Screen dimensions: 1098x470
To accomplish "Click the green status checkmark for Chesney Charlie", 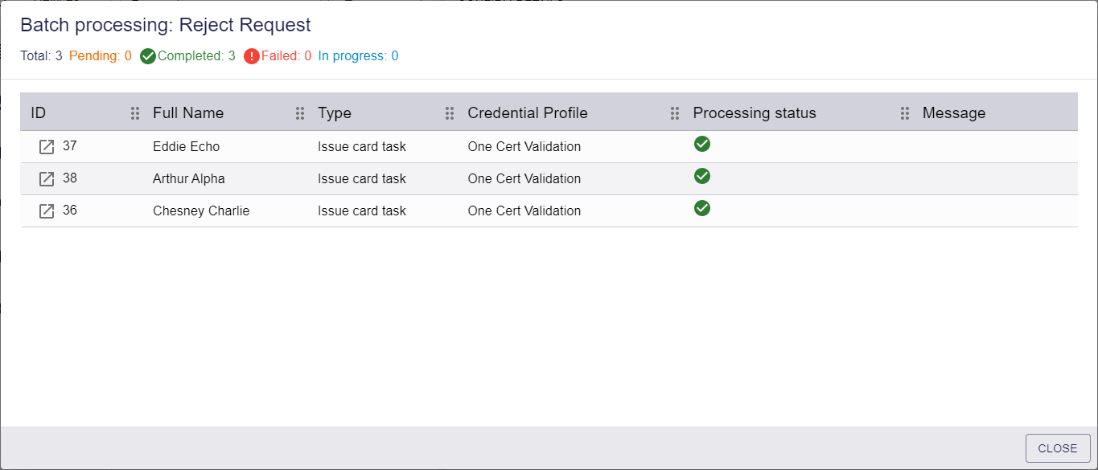I will (702, 208).
